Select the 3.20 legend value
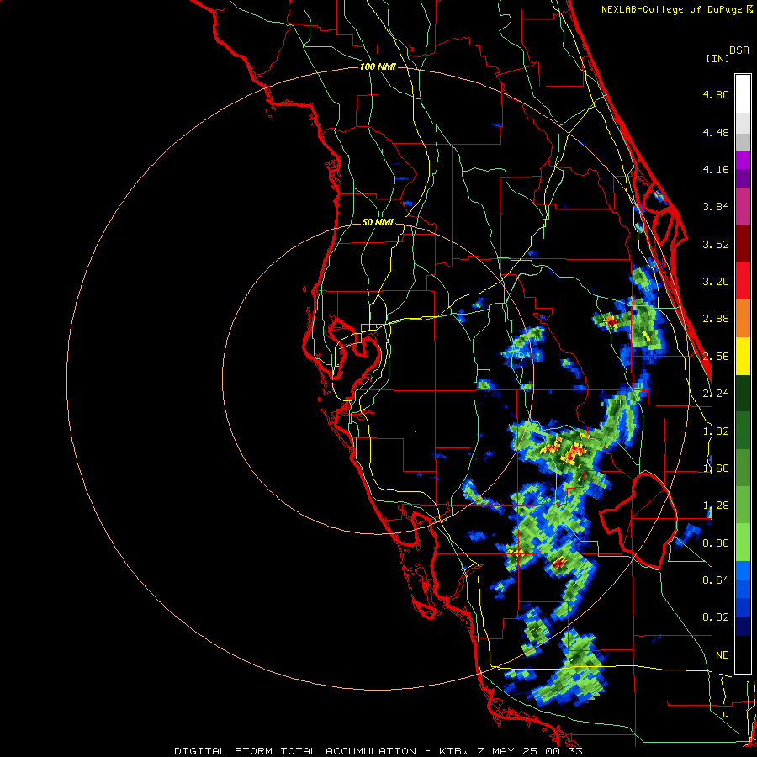 (716, 282)
